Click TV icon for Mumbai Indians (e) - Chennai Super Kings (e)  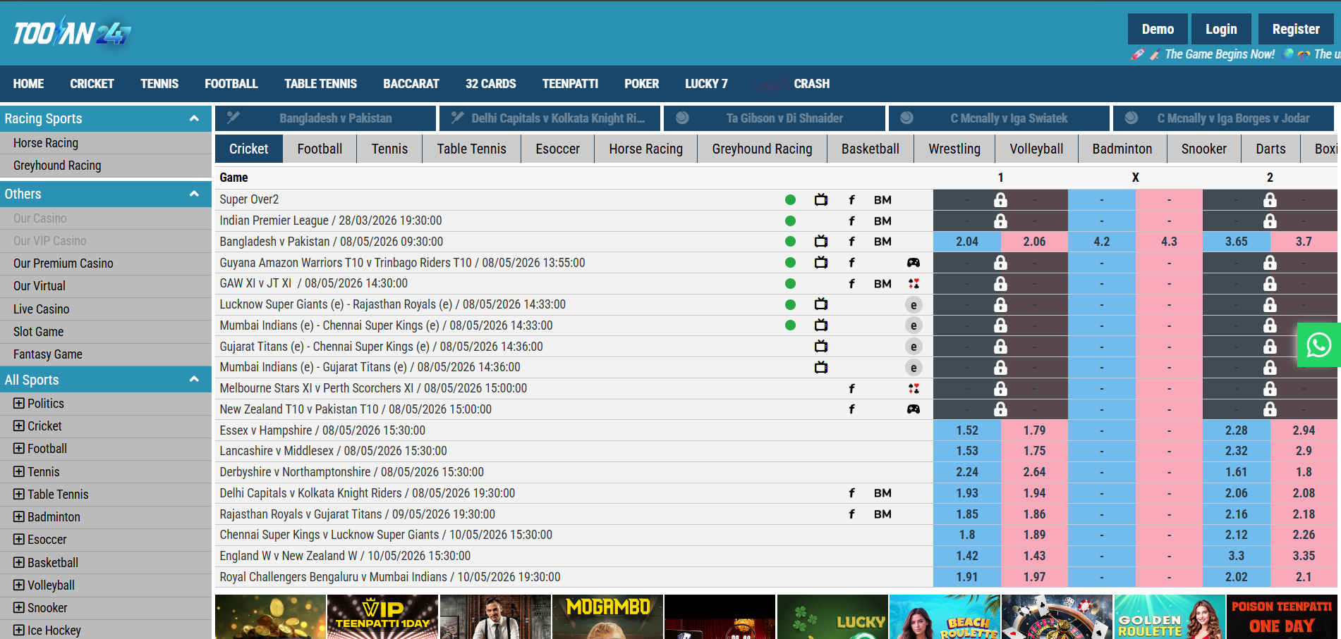tap(821, 325)
